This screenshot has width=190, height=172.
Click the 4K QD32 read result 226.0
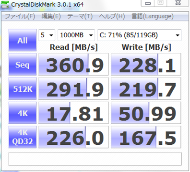[73, 137]
